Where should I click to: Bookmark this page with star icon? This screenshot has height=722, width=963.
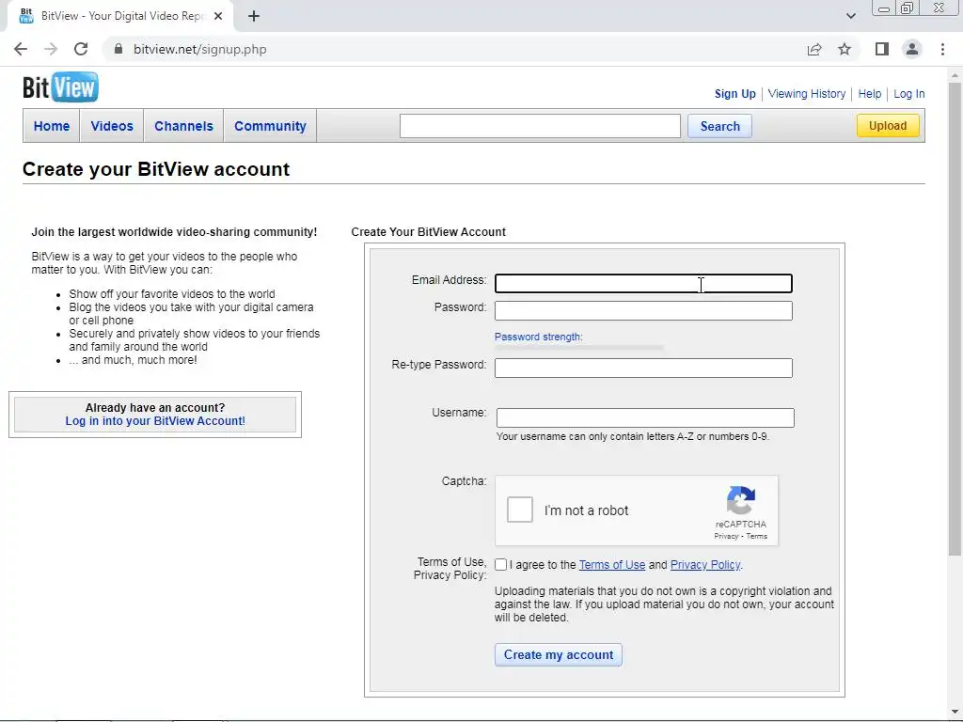[845, 49]
